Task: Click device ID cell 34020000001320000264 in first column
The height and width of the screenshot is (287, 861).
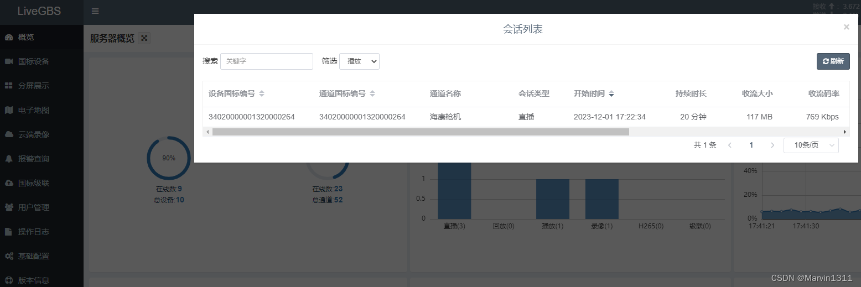Action: (x=252, y=117)
